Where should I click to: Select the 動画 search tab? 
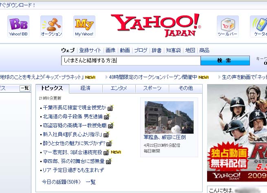[x=125, y=50]
